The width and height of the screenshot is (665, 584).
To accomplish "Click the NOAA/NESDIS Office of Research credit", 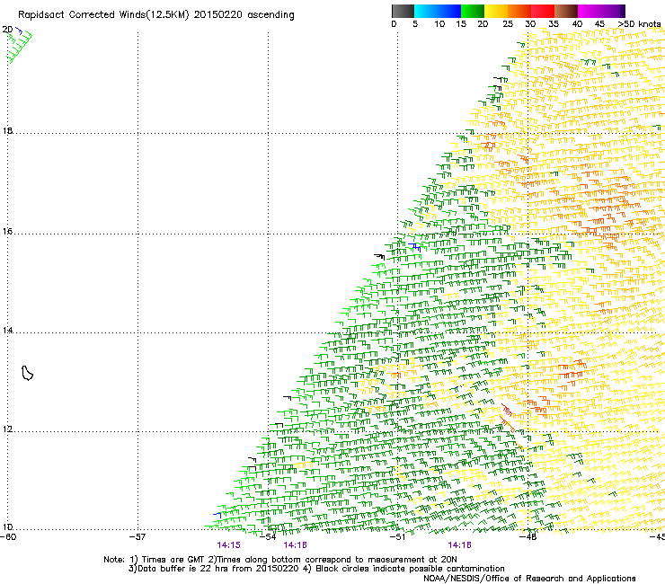I will tap(529, 578).
